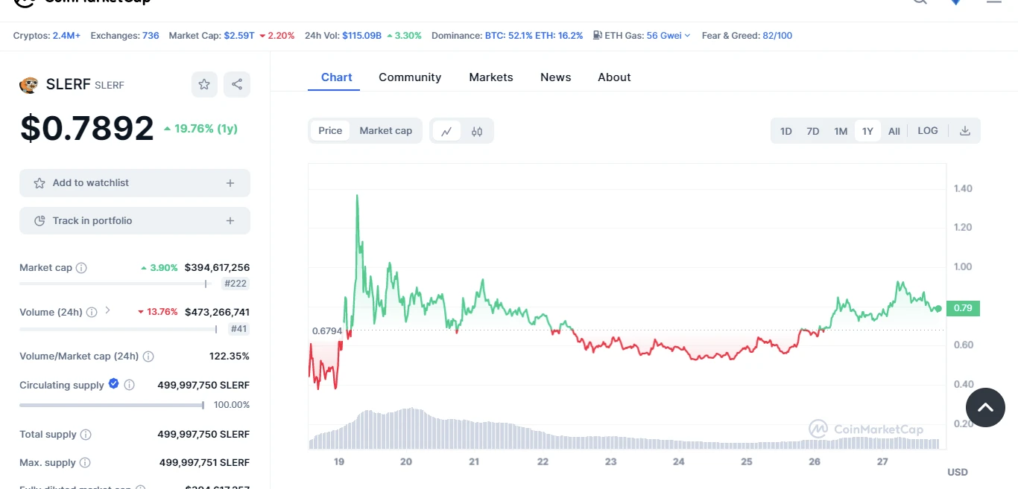Click the Circulating supply 100.00% progress bar
The height and width of the screenshot is (489, 1018).
[112, 405]
